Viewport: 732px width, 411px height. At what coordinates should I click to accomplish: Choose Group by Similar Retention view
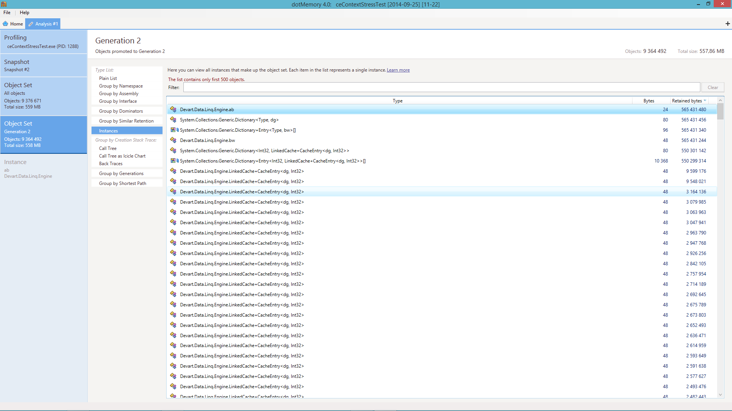(127, 121)
